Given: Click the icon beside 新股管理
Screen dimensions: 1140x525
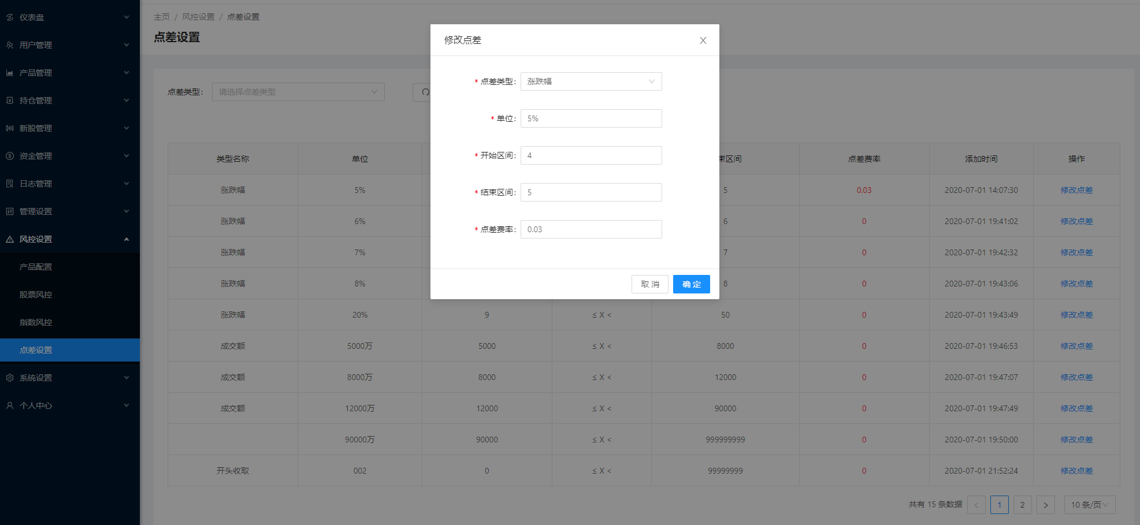Looking at the screenshot, I should pos(10,128).
